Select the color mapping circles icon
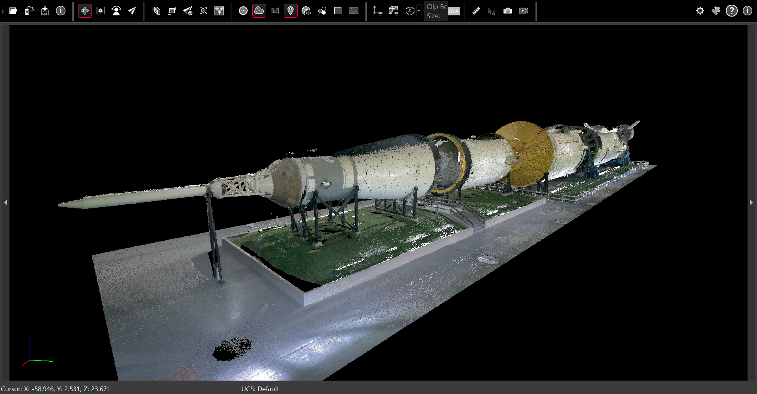The height and width of the screenshot is (394, 757). [x=322, y=11]
